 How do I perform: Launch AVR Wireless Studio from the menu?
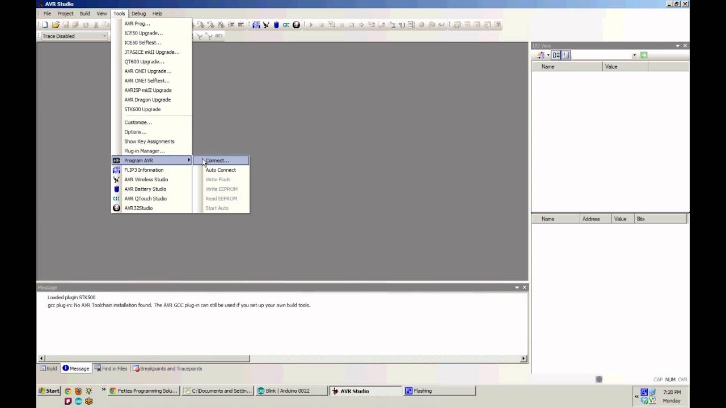(x=152, y=180)
